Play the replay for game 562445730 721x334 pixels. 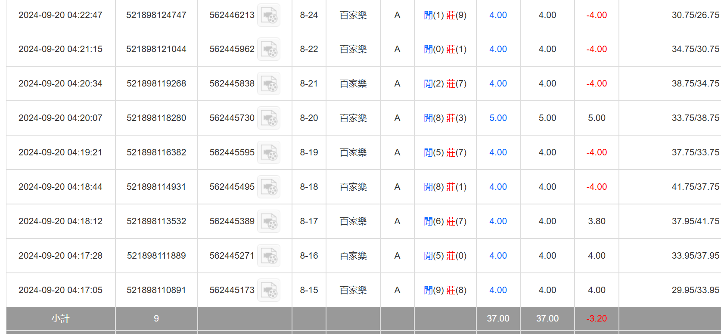coord(269,118)
